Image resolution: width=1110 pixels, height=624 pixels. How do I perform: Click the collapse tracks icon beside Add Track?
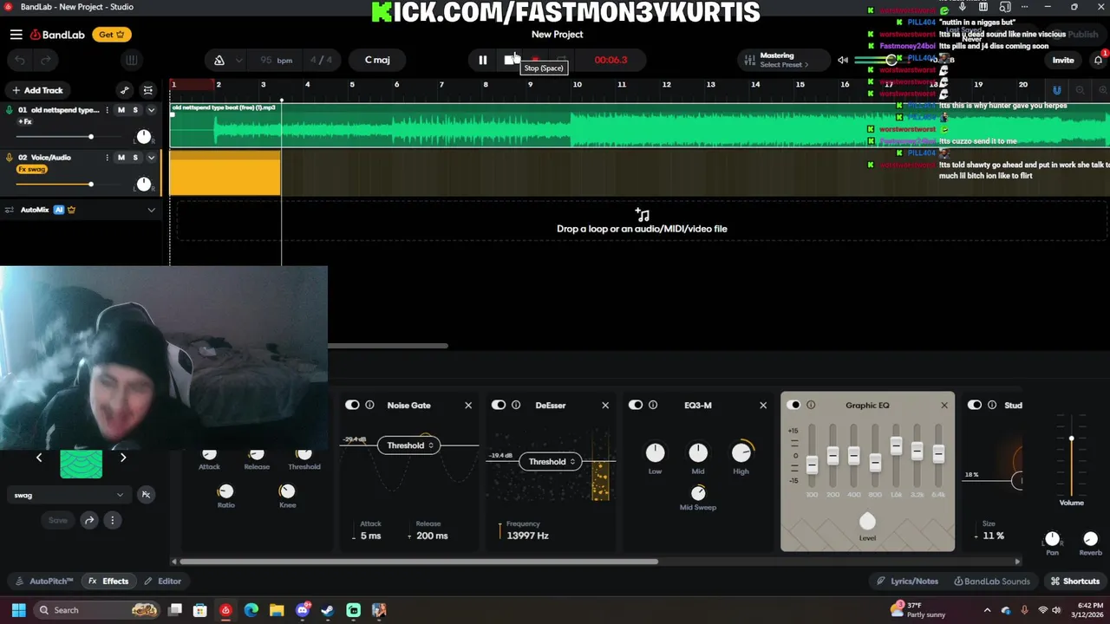pyautogui.click(x=148, y=90)
